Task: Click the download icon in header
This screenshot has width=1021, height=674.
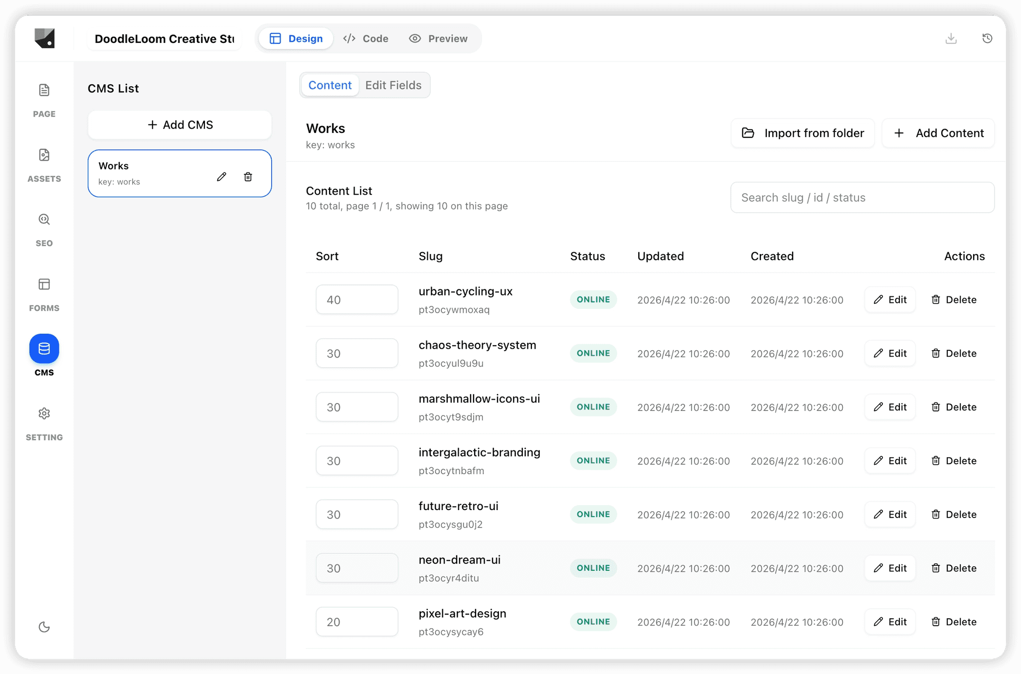Action: 951,38
